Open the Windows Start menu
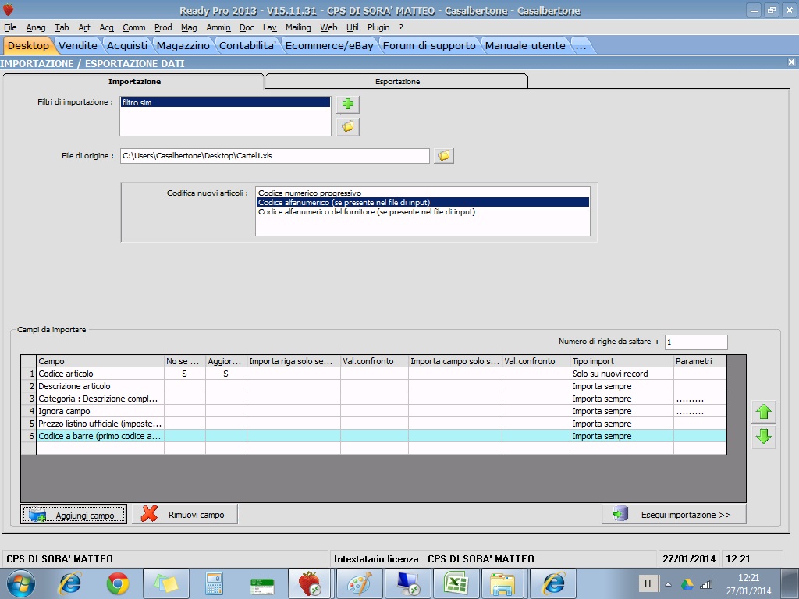This screenshot has width=799, height=599. pos(21,583)
